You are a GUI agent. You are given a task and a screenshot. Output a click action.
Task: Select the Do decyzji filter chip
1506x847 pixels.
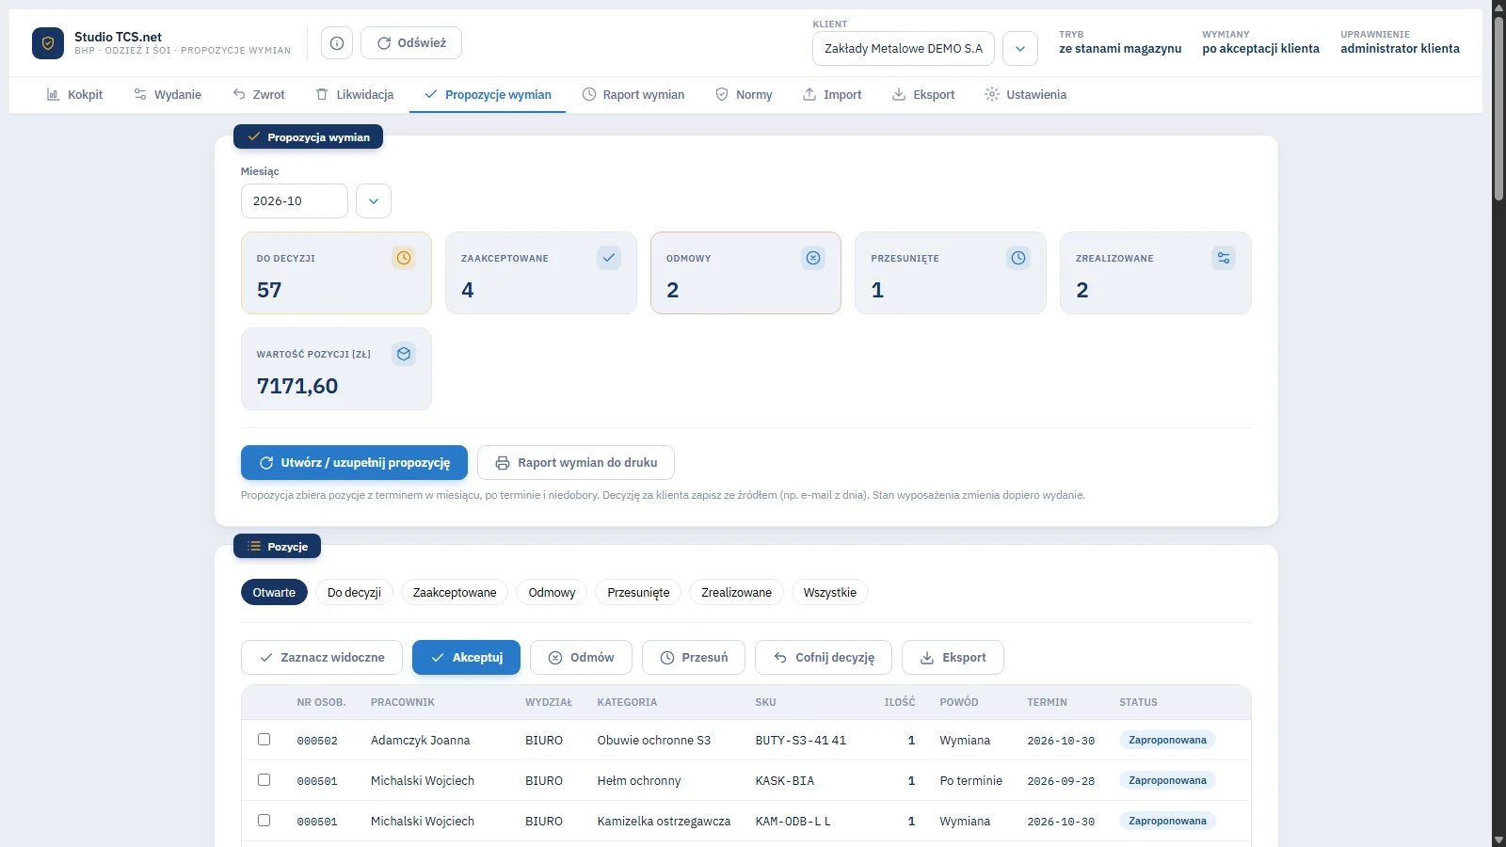(x=354, y=592)
